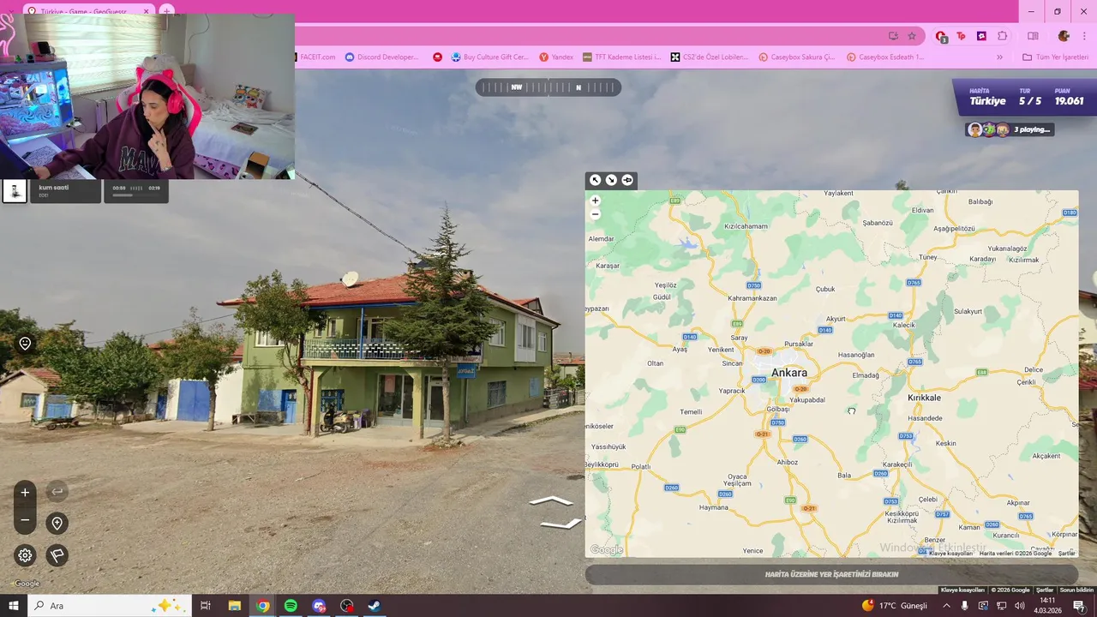Click the Google logo on the guess map

pos(606,550)
